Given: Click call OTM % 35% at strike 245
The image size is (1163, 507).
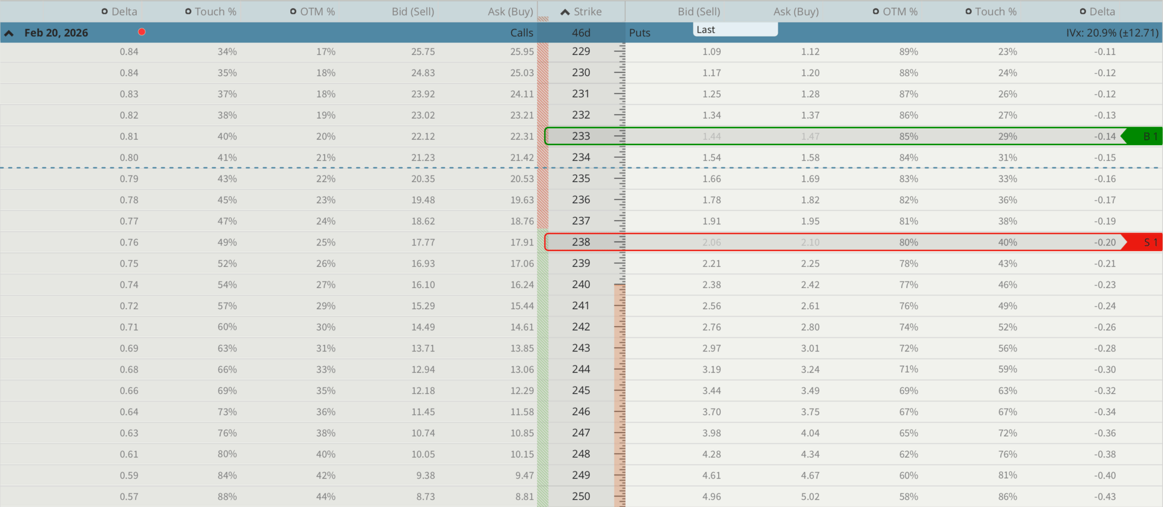Looking at the screenshot, I should point(326,391).
